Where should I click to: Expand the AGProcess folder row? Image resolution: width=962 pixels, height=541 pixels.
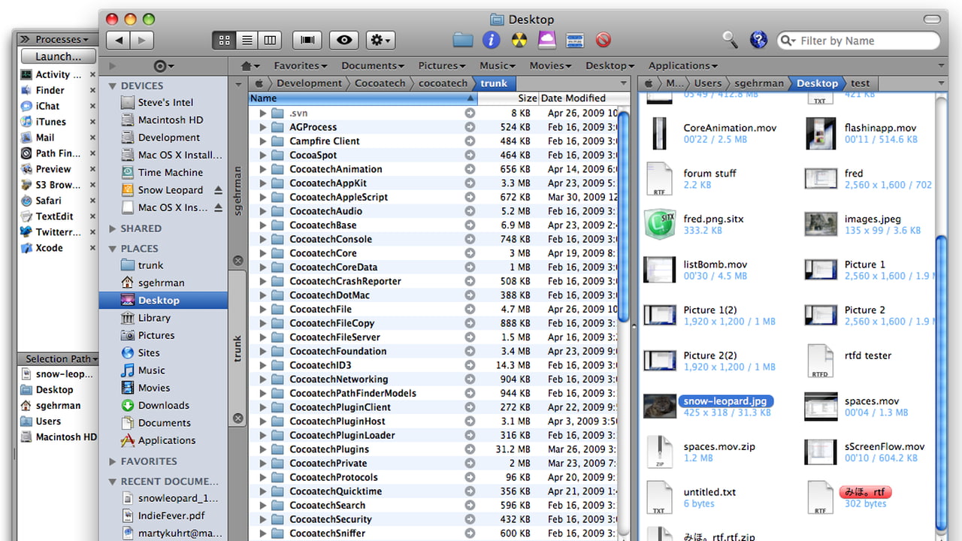coord(263,127)
